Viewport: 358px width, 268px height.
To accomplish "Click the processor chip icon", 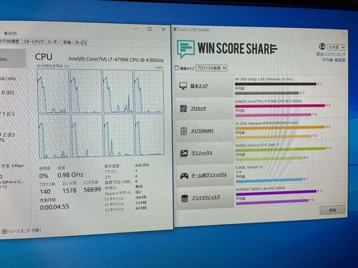I will [x=183, y=108].
